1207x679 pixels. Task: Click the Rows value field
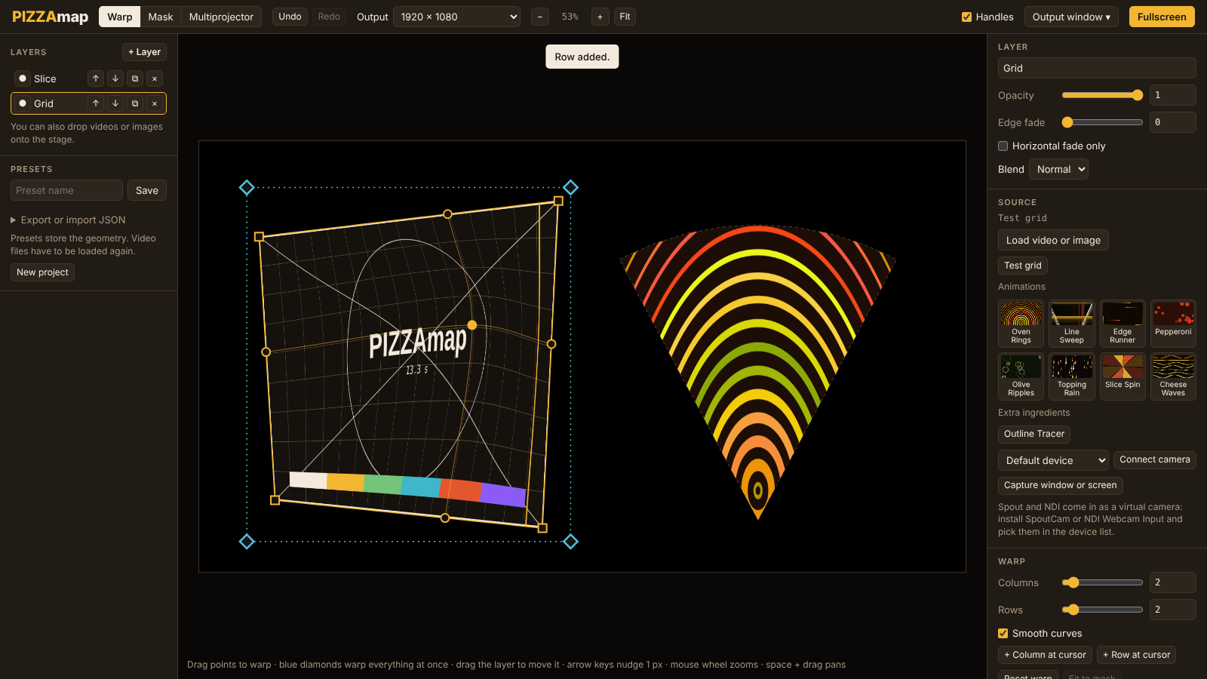coord(1173,610)
